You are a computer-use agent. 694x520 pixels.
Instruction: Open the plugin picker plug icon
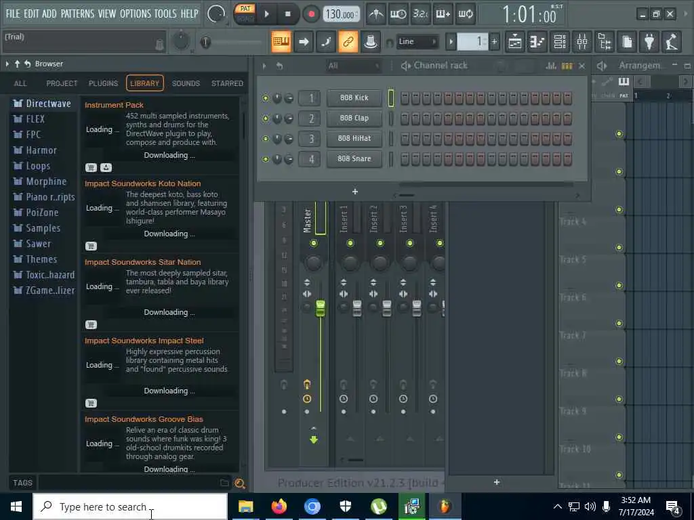649,42
